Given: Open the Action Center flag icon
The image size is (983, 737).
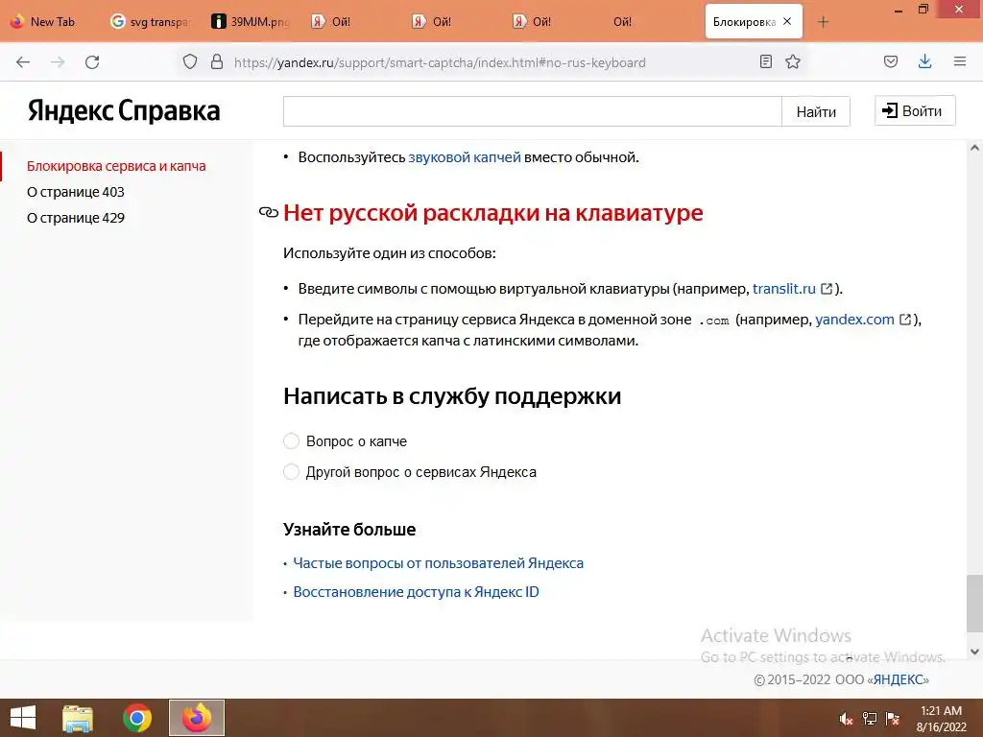Looking at the screenshot, I should pos(893,719).
